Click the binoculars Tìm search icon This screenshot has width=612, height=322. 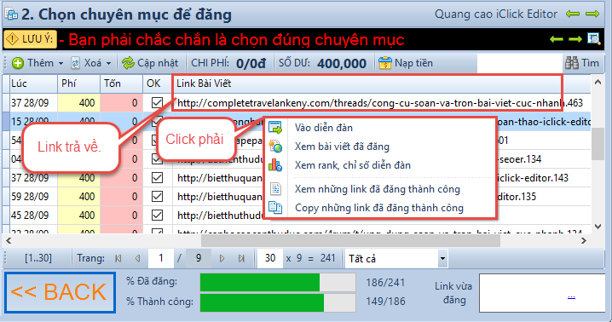(572, 63)
